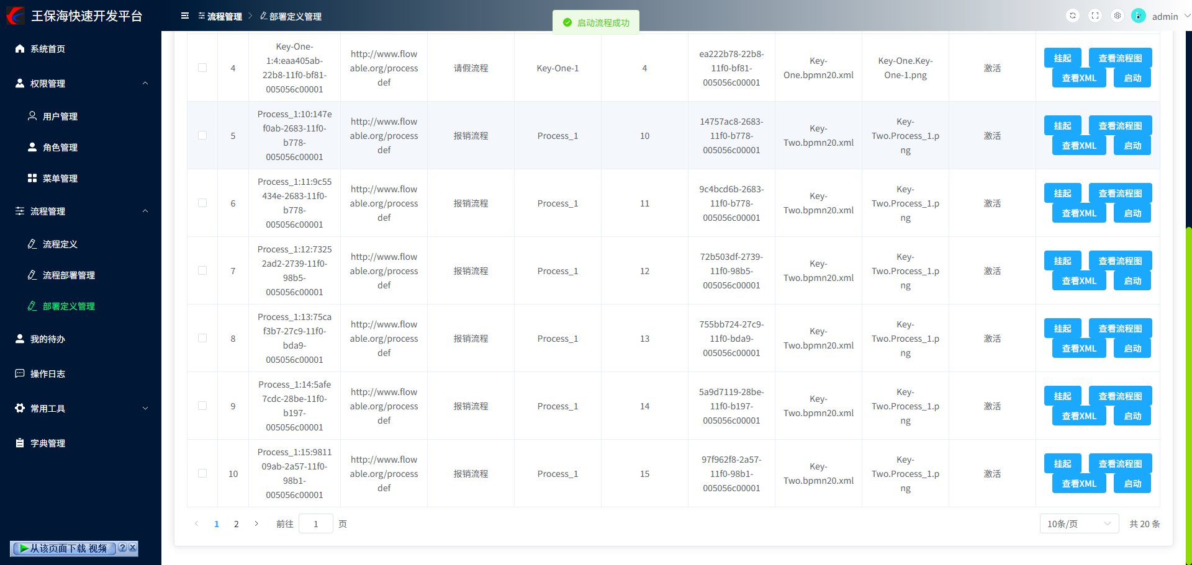Click the green pen icon beside 部署定义管理

[32, 306]
